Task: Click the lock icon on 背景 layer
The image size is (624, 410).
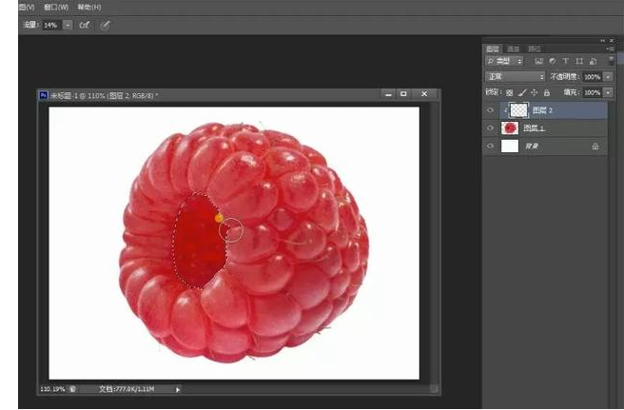Action: (x=595, y=146)
